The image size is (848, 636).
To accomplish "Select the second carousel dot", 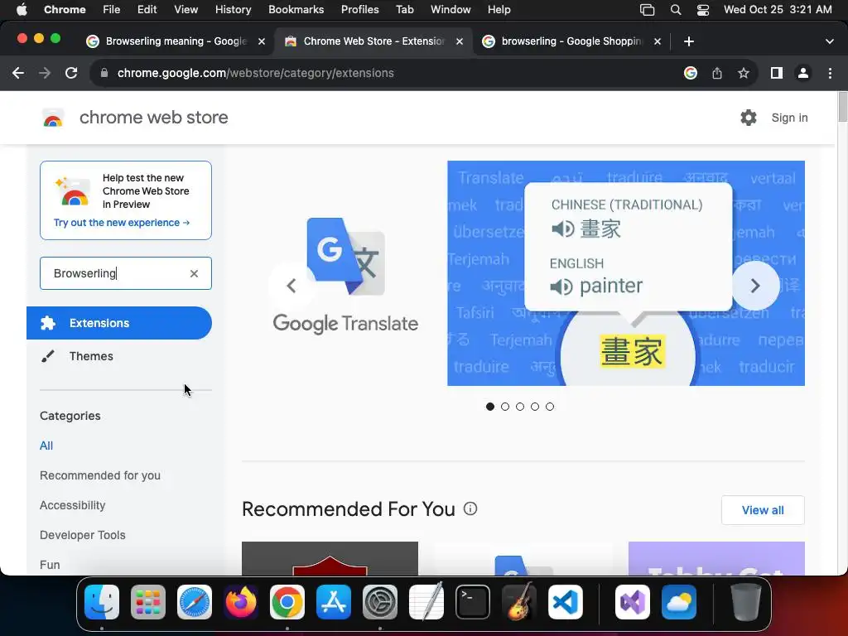I will (505, 407).
